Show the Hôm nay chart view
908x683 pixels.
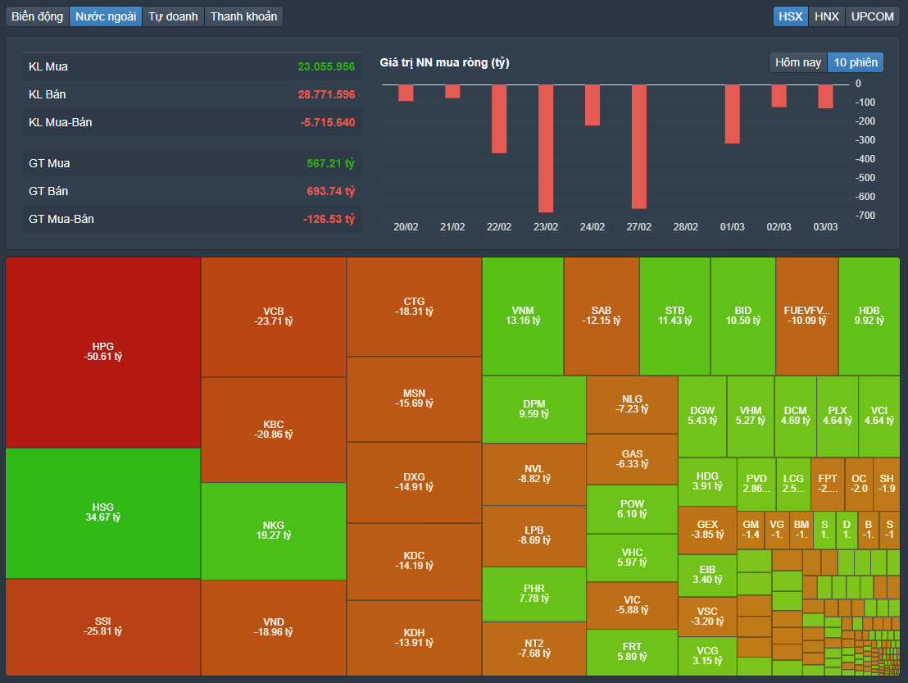pos(798,62)
